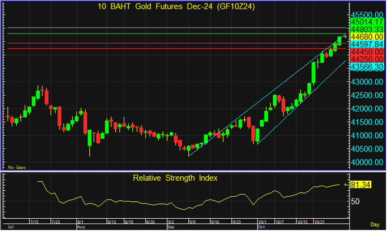Click the 43566.30 cyan price tag
387x231 pixels.
click(x=366, y=67)
